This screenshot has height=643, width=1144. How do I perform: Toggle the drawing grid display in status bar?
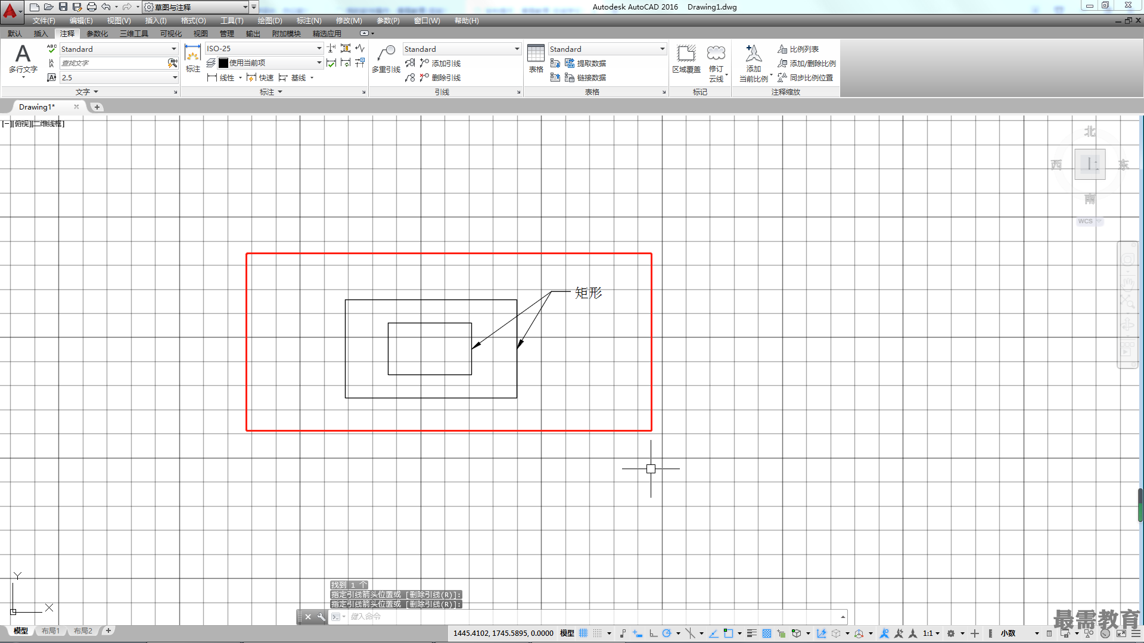click(583, 633)
